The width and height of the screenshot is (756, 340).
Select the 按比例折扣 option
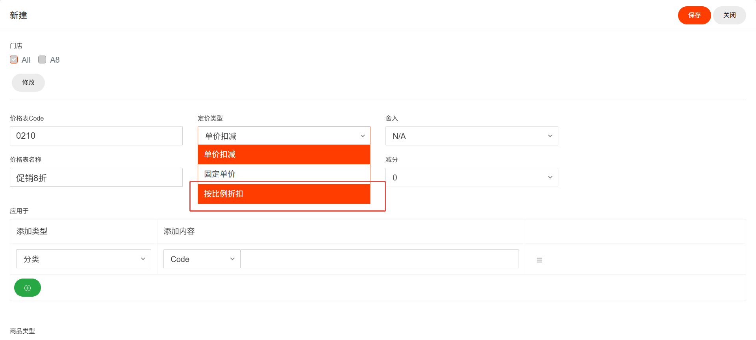284,194
